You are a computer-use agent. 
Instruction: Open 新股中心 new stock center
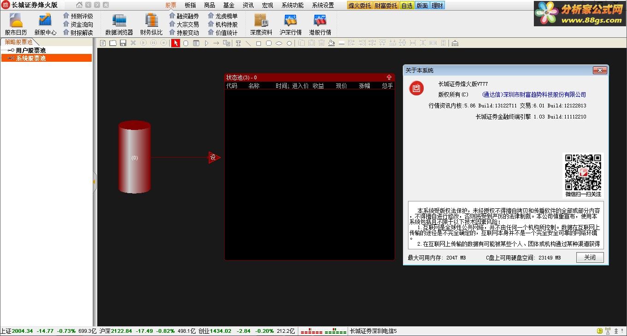[x=45, y=24]
